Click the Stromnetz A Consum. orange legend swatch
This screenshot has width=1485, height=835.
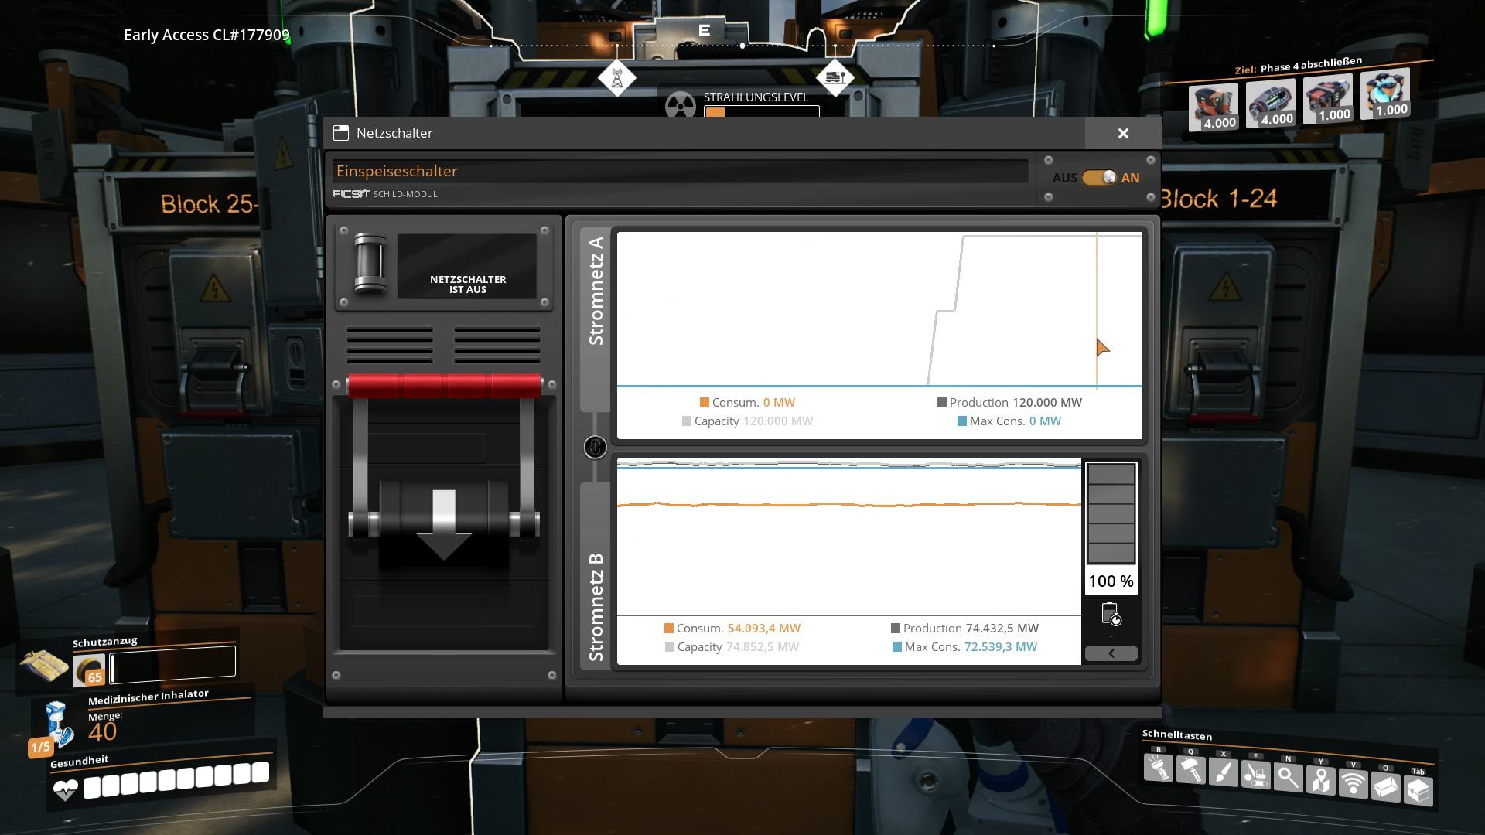coord(705,403)
